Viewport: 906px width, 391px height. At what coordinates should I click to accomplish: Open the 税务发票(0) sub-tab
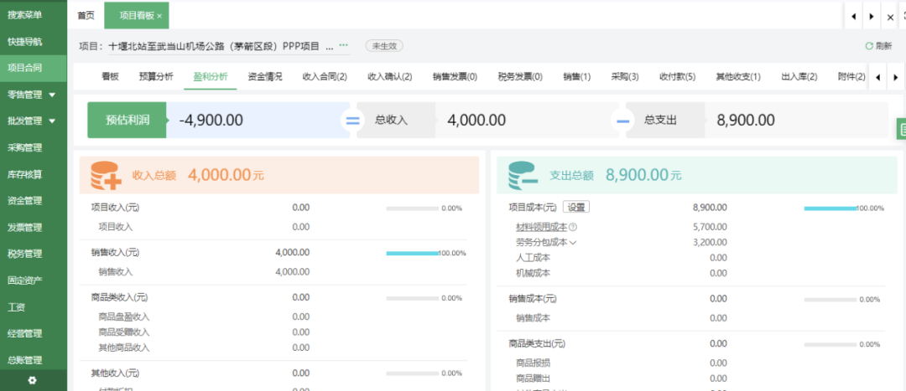coord(521,77)
